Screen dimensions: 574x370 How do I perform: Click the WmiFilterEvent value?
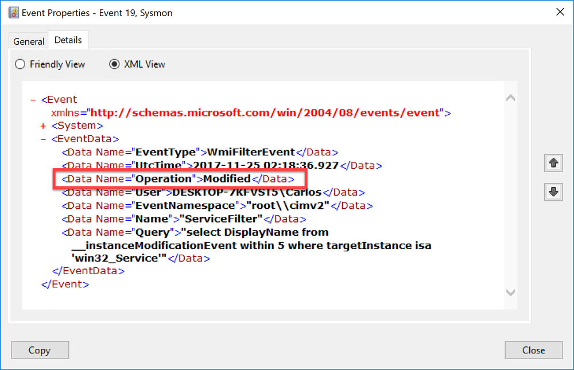tap(251, 152)
